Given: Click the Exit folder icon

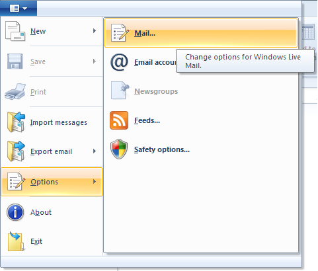Looking at the screenshot, I should coord(16,241).
